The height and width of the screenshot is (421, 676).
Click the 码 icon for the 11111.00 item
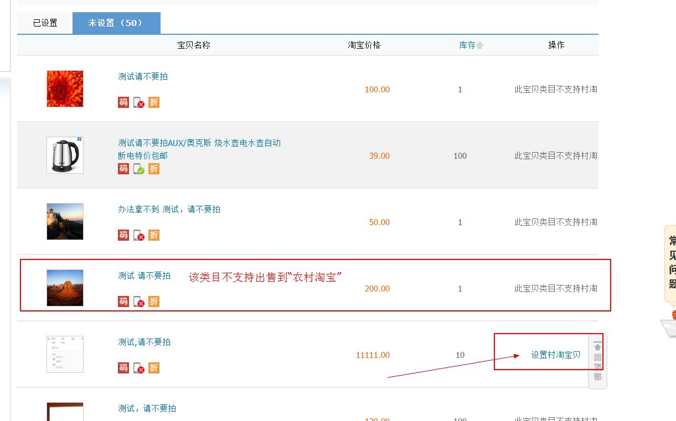pyautogui.click(x=123, y=368)
